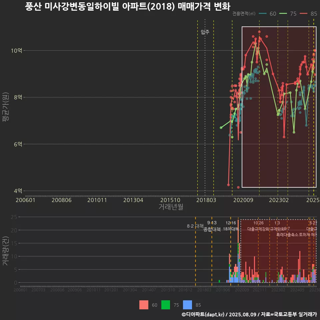Viewport: 320px width, 320px height.
Task: Click 202405 on the volume chart axis
Action: point(297,290)
